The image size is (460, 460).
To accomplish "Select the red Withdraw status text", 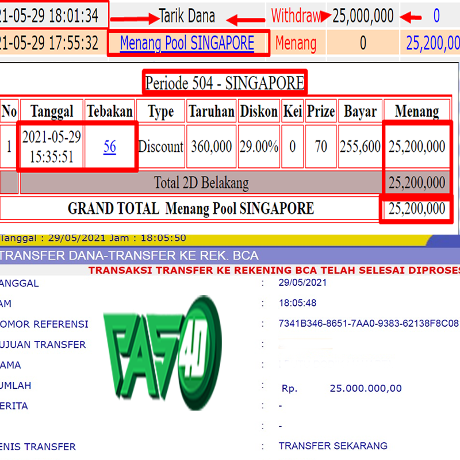I will pos(296,16).
